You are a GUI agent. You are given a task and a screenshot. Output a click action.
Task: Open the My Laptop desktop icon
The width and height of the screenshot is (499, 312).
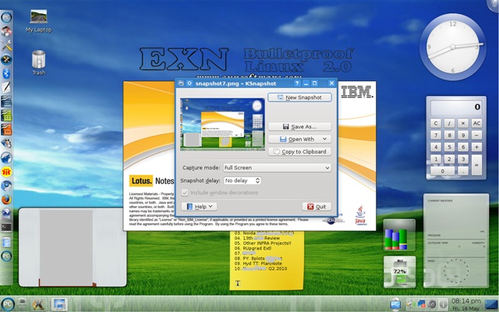pos(38,21)
